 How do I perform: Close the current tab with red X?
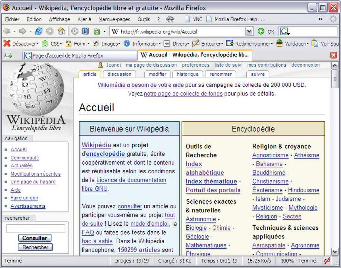[x=334, y=55]
